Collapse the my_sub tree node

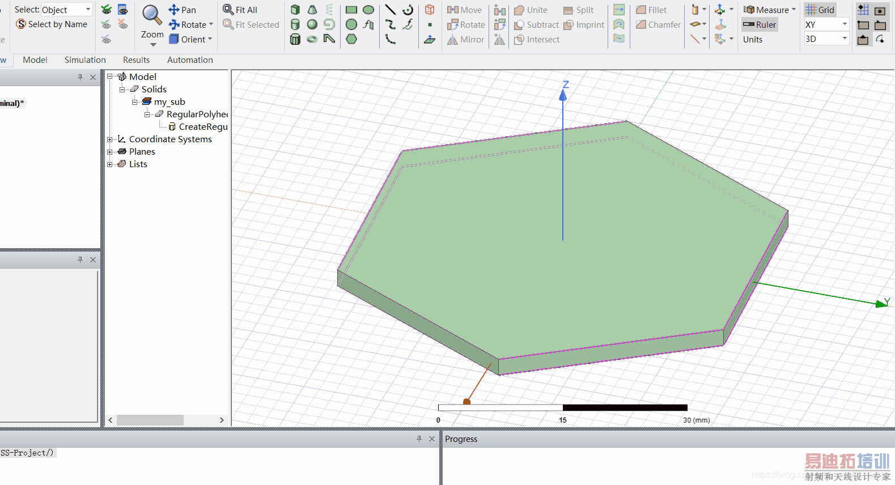tap(134, 102)
